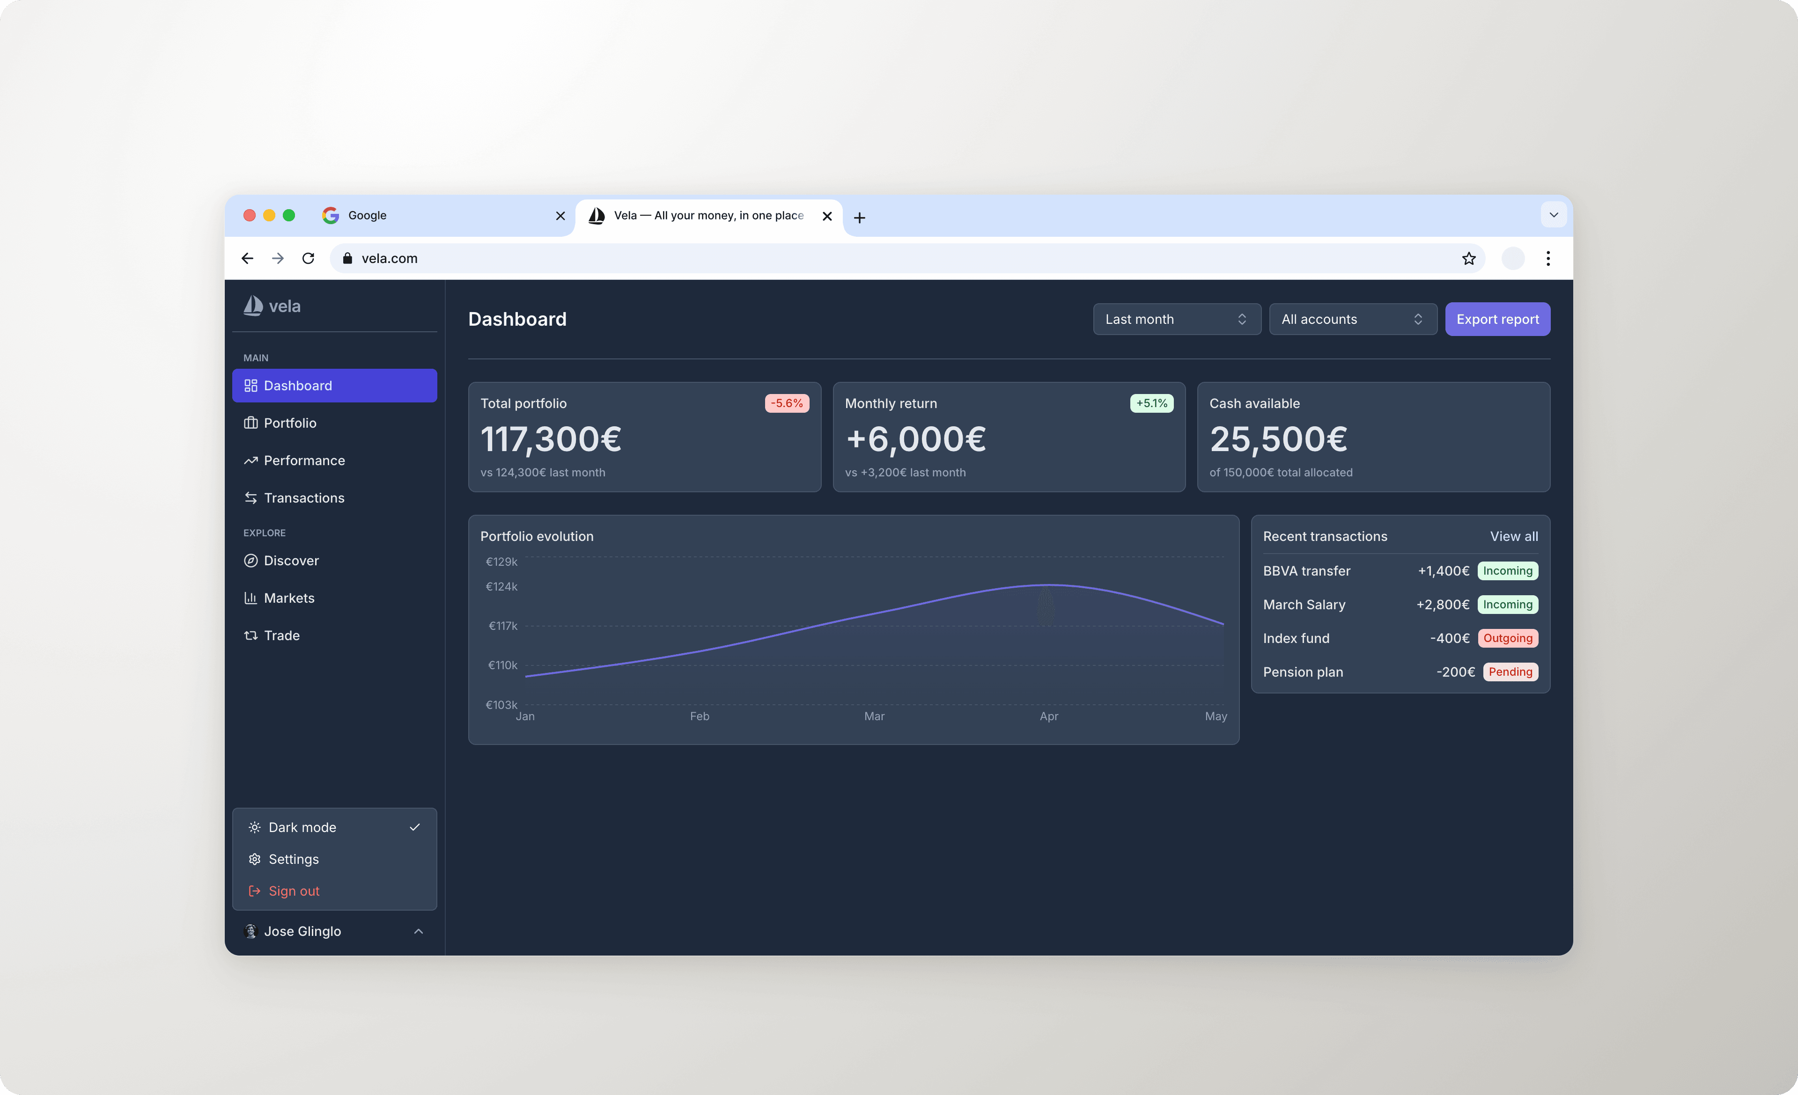The height and width of the screenshot is (1095, 1798).
Task: Open a new tab with plus icon
Action: tap(860, 217)
